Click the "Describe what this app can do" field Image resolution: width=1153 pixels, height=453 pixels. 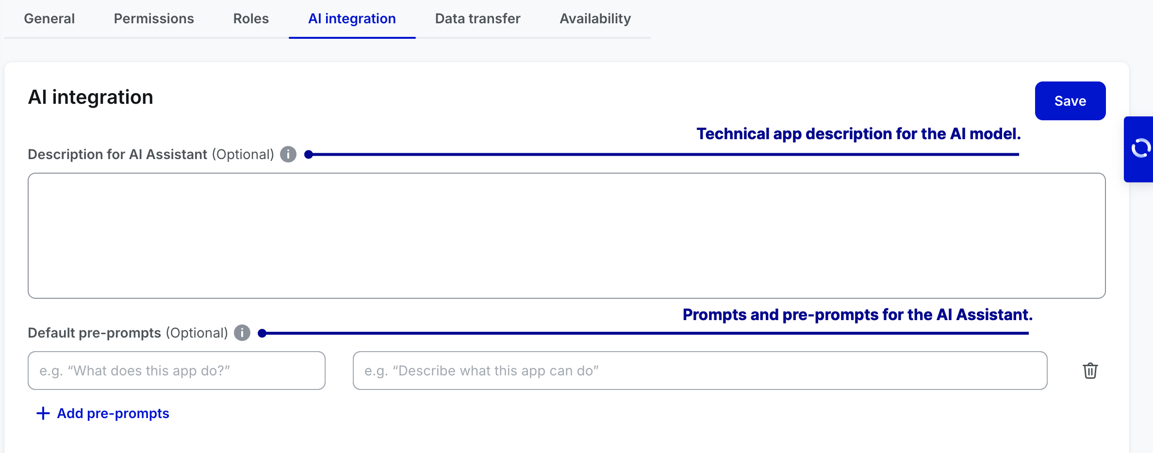point(700,371)
